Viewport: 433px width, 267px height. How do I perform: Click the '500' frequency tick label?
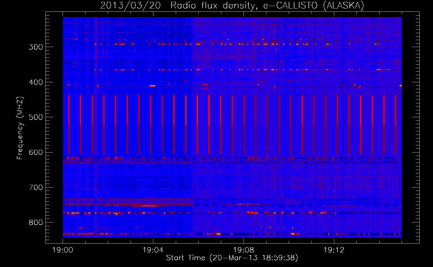pos(36,117)
